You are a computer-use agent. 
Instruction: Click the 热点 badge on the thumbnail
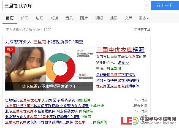(10, 50)
